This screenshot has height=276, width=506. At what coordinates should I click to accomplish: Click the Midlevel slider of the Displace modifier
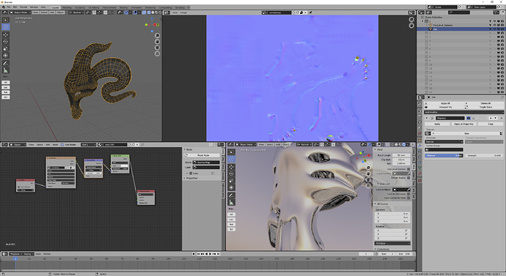click(444, 155)
